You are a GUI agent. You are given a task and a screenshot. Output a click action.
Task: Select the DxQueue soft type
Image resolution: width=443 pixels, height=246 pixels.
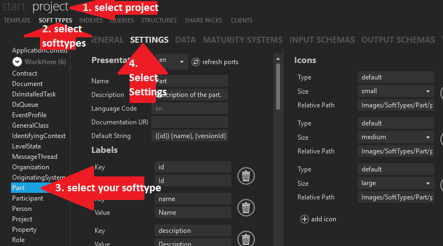25,105
